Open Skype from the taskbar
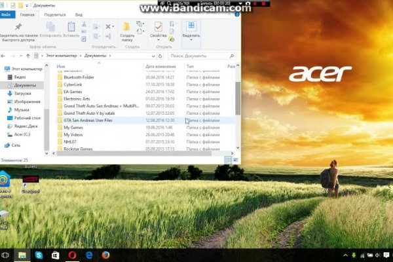 (x=39, y=254)
